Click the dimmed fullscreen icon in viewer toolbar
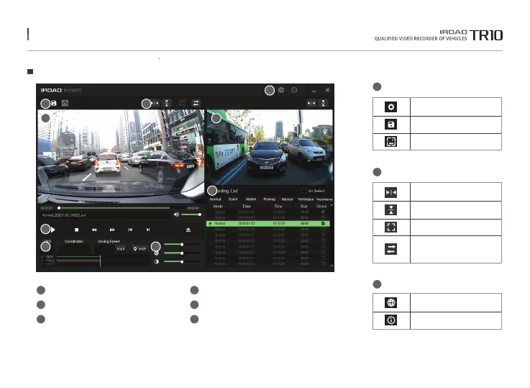The image size is (530, 388). (183, 103)
